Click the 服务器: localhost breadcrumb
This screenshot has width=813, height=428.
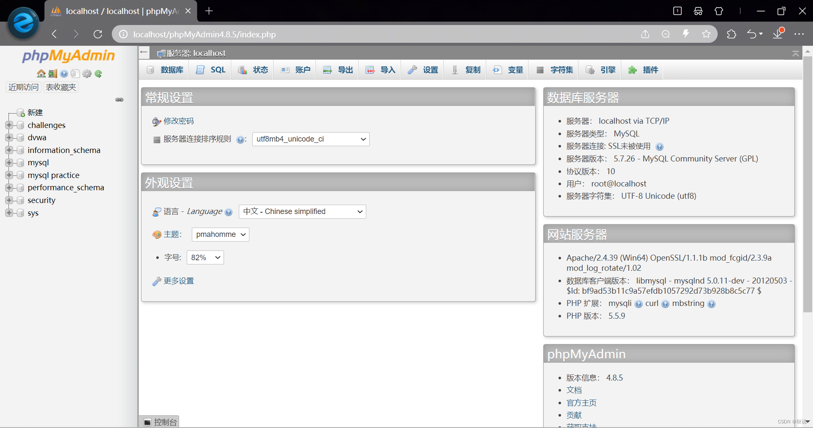pos(196,53)
